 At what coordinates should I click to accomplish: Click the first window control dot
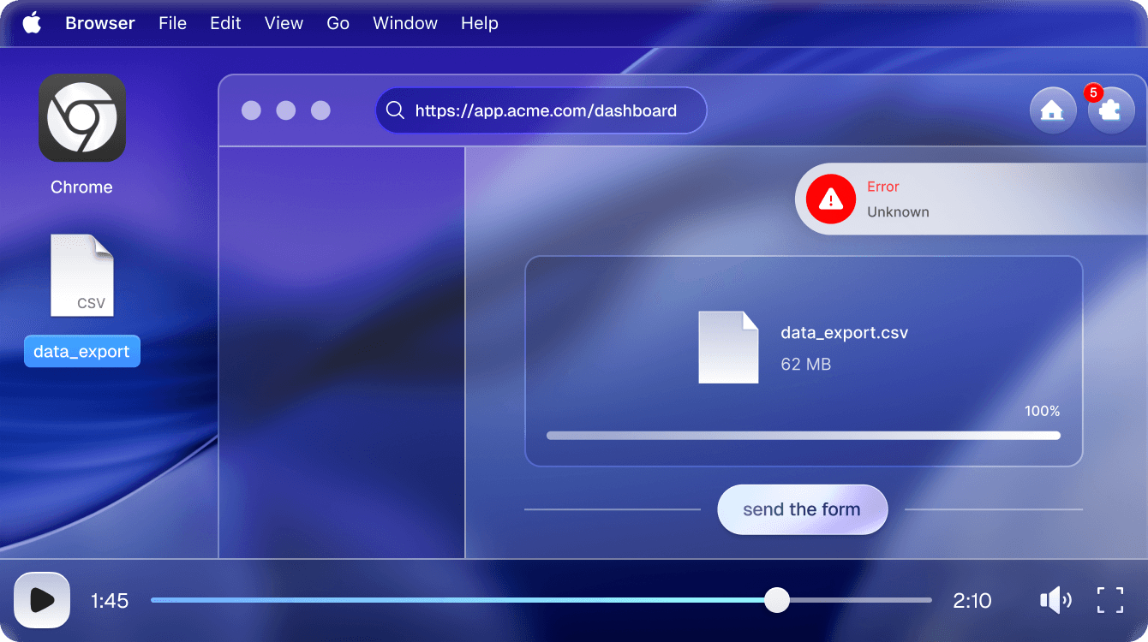coord(251,110)
